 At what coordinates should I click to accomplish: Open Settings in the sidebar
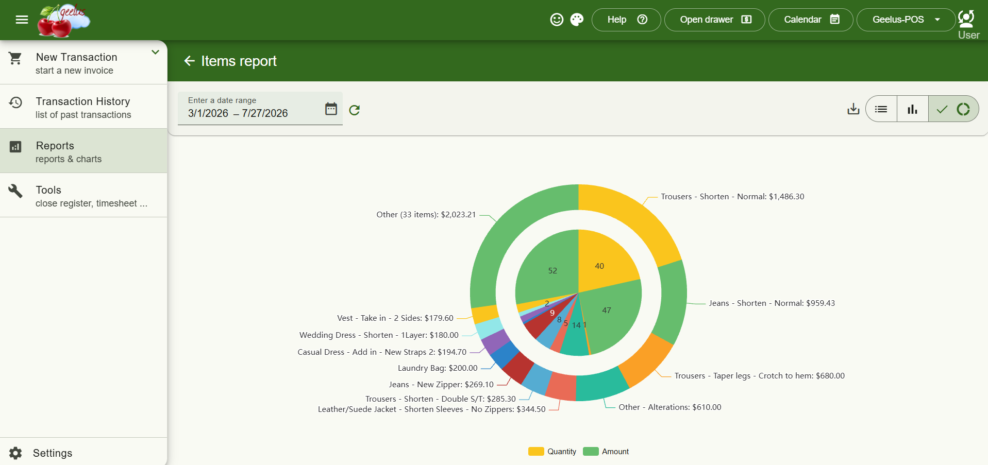click(83, 453)
